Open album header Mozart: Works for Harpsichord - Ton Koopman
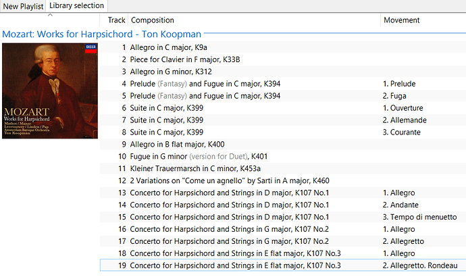The image size is (466, 277). (101, 34)
